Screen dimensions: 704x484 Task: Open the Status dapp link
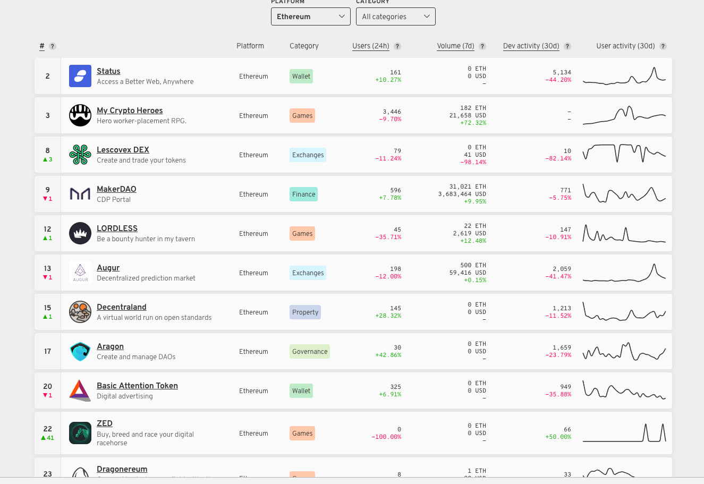pyautogui.click(x=108, y=71)
